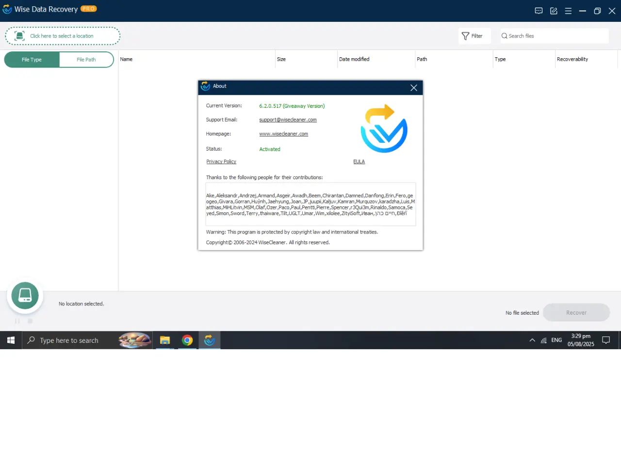Viewport: 621px width, 472px height.
Task: Open the edit note icon in title bar
Action: coord(554,11)
